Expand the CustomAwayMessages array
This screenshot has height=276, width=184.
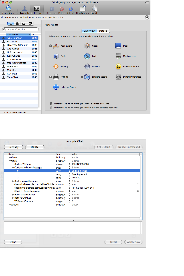13,181
